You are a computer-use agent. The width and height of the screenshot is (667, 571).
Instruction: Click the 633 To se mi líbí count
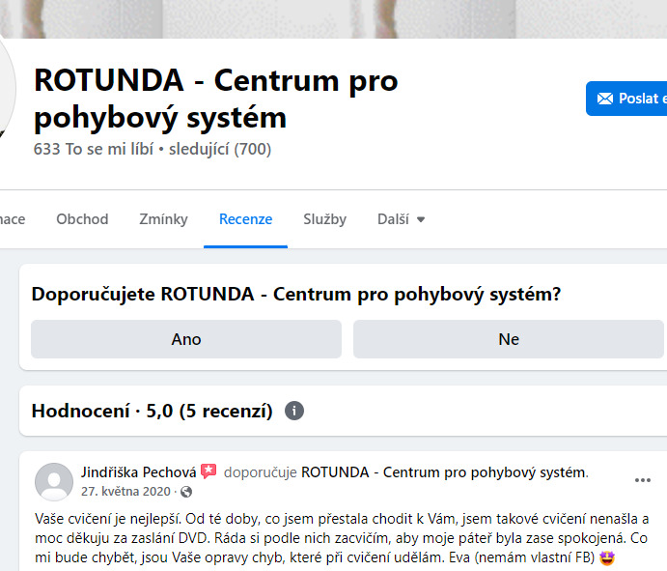click(94, 149)
